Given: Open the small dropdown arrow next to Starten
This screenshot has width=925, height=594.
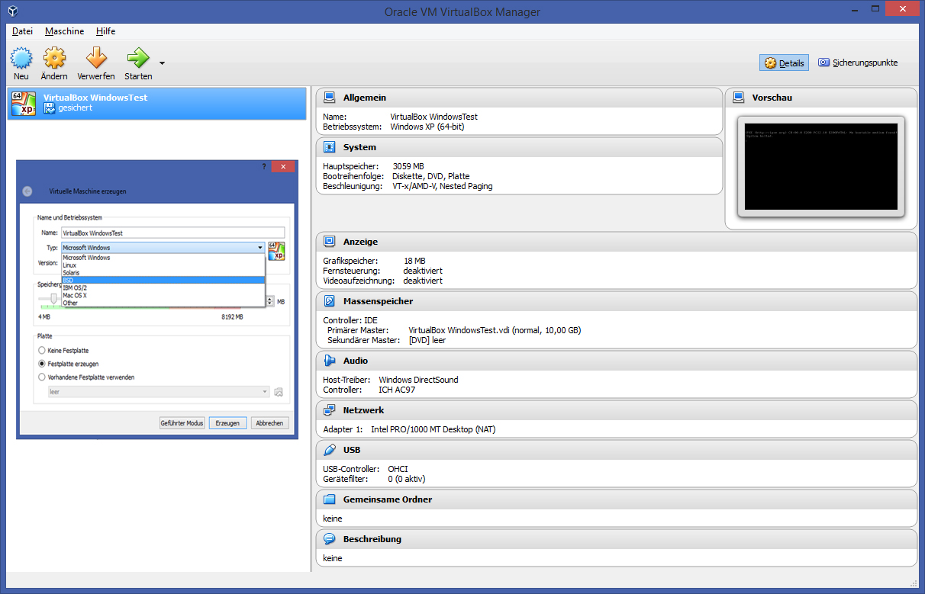Looking at the screenshot, I should coord(162,63).
